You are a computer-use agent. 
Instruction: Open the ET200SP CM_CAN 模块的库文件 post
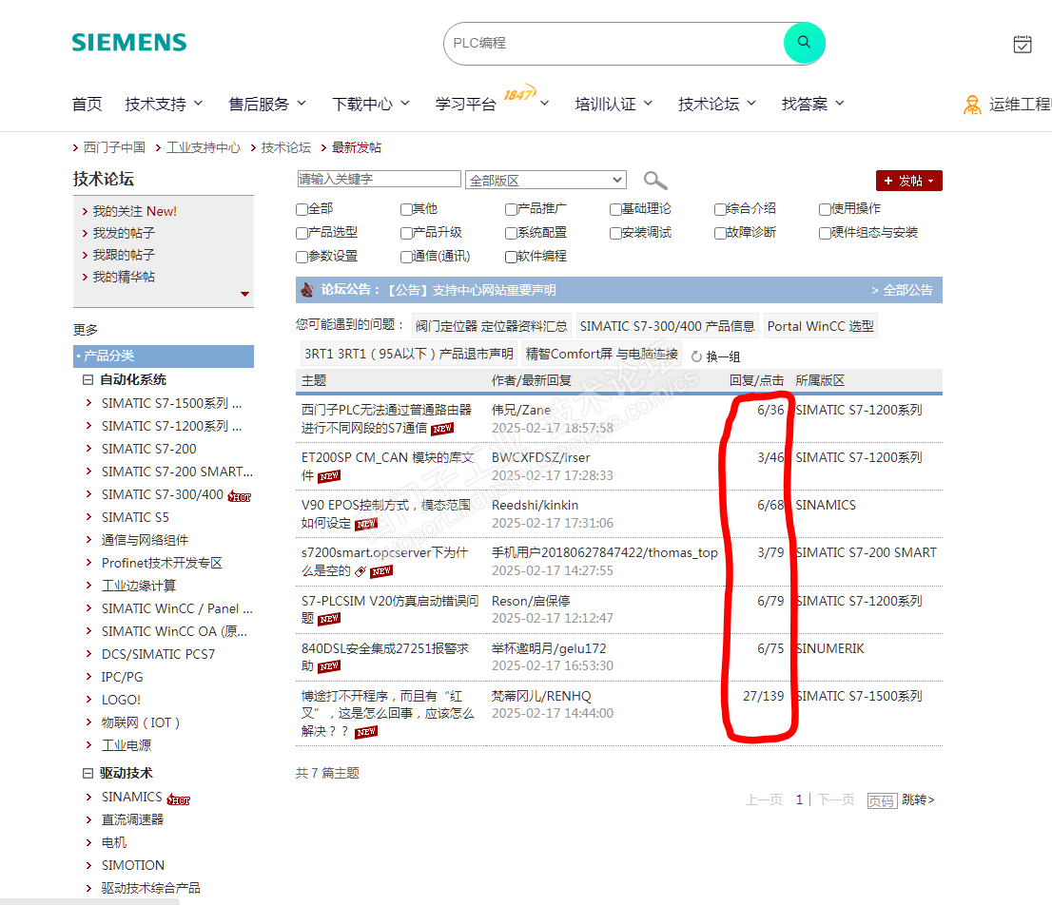(387, 466)
